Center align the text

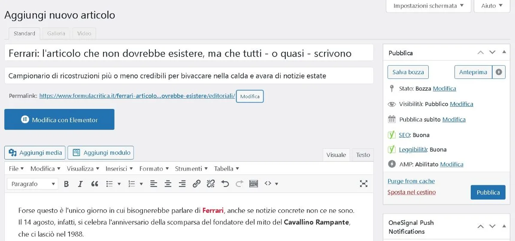168,184
